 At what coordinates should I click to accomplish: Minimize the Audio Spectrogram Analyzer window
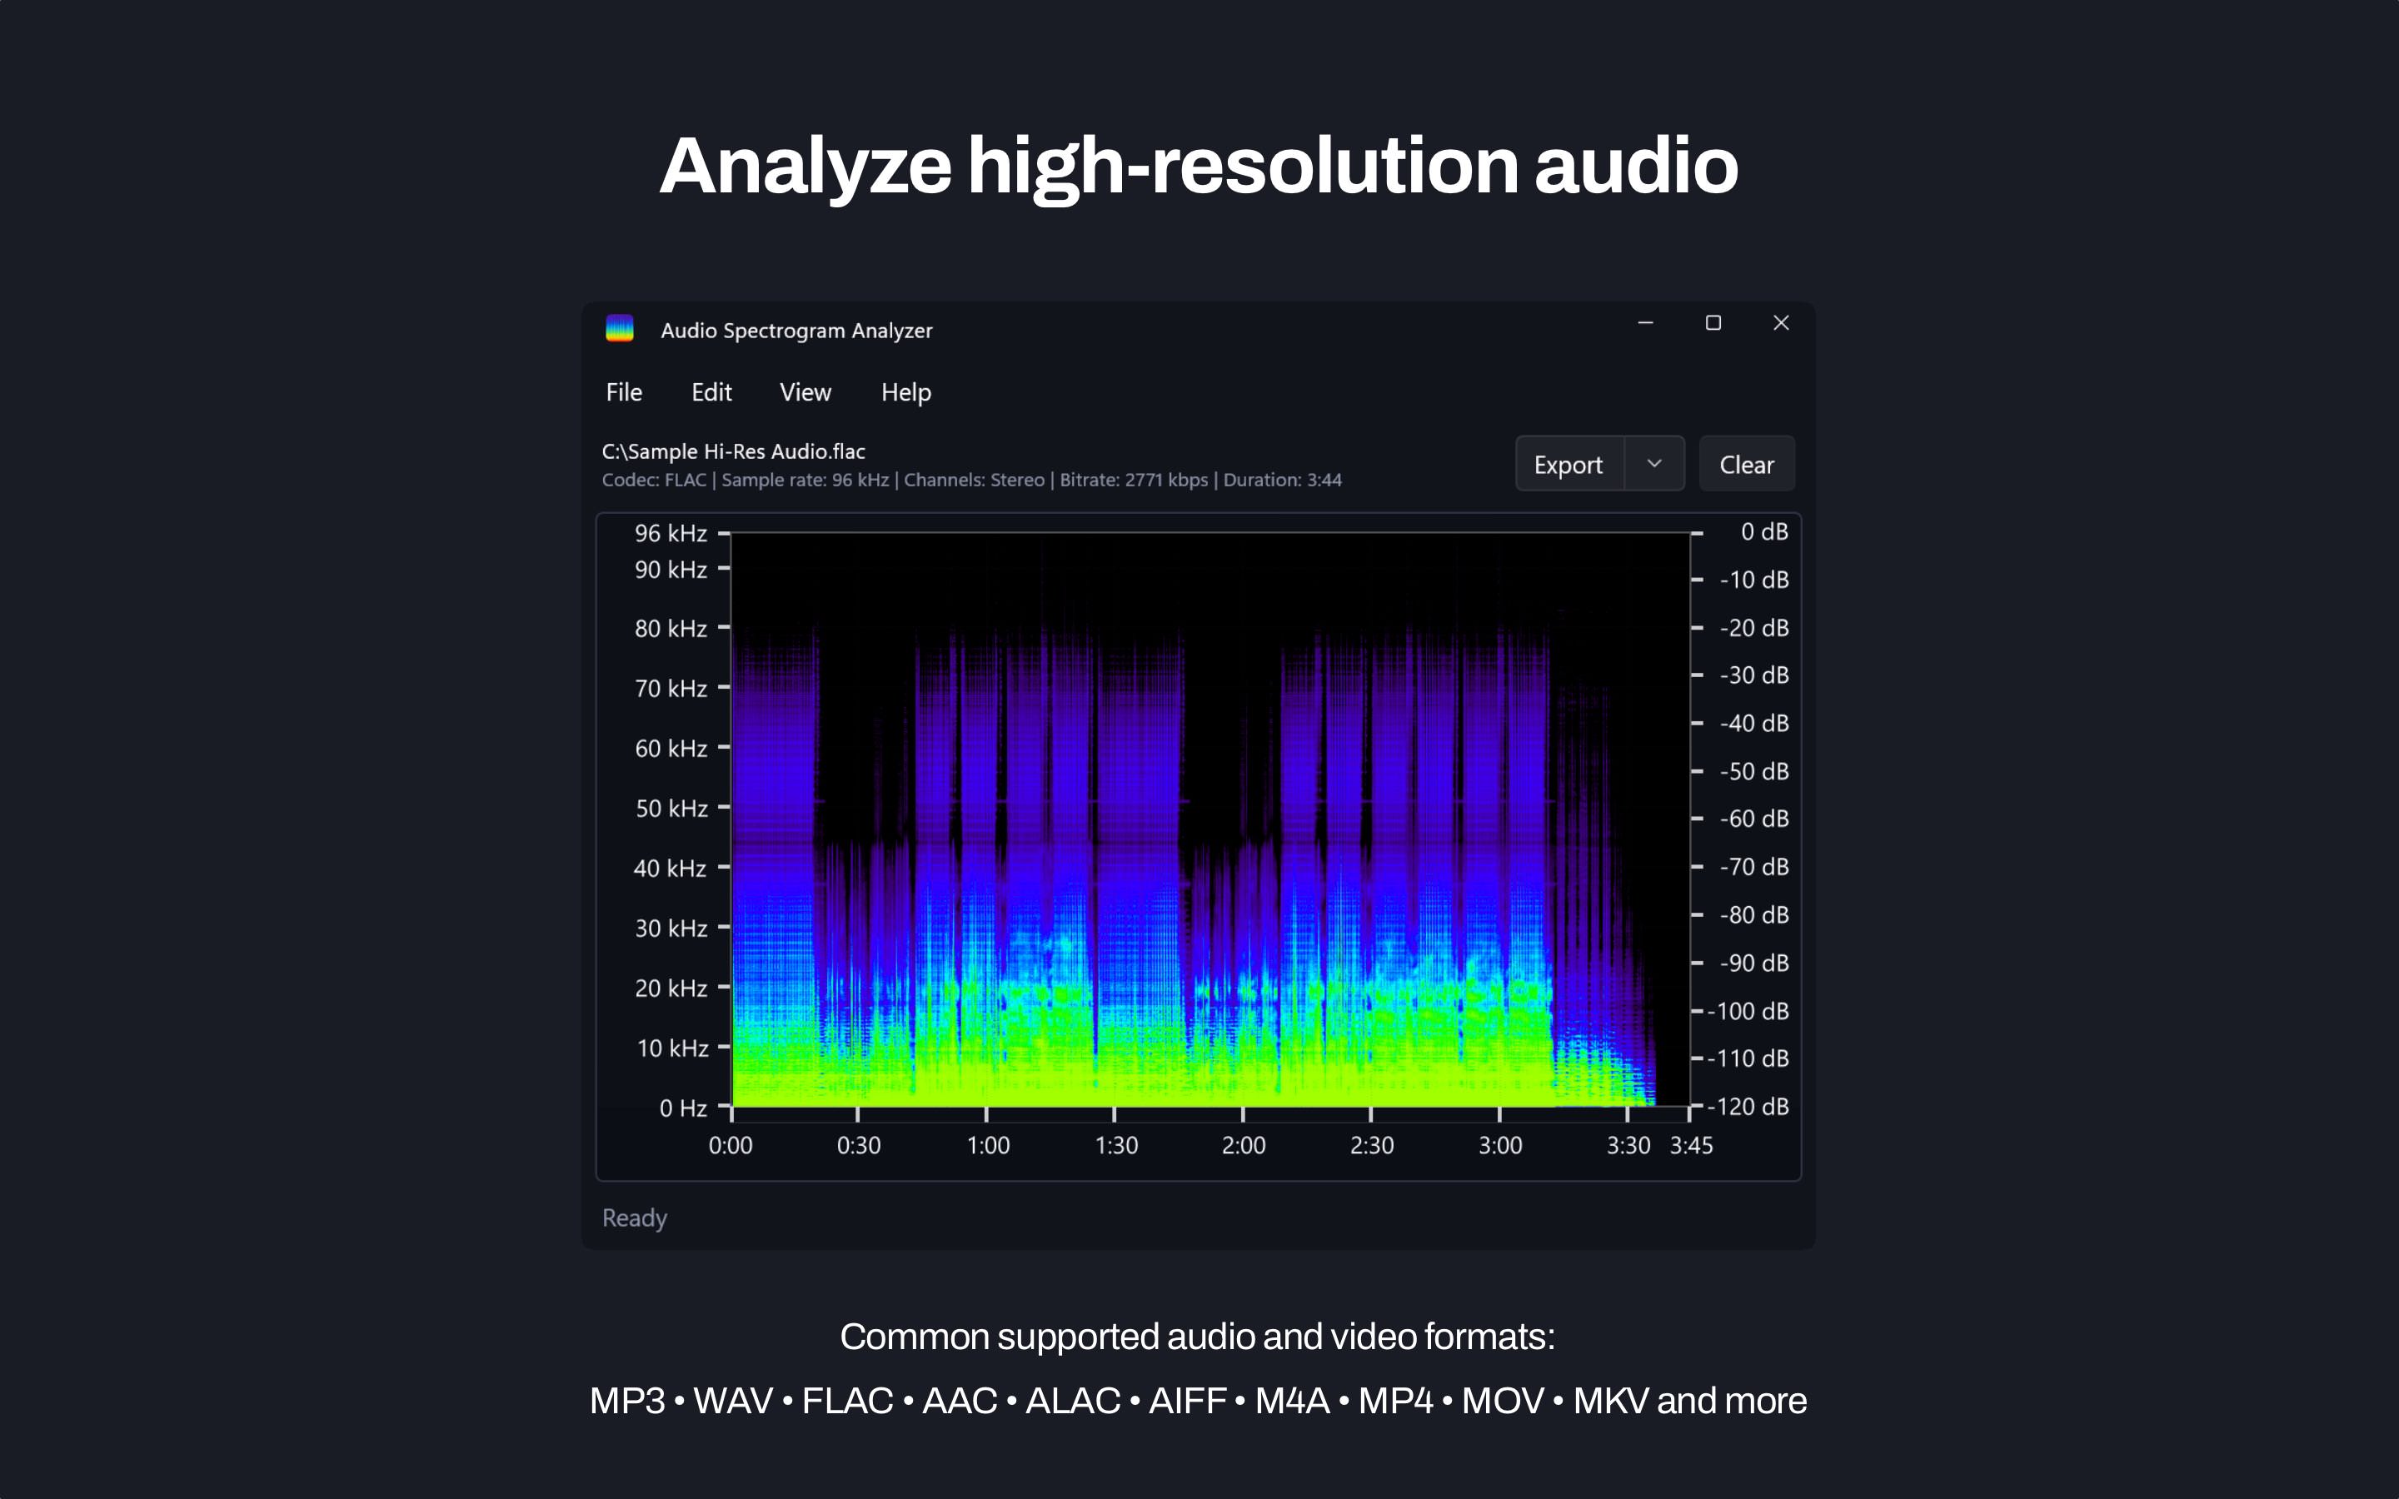tap(1646, 323)
